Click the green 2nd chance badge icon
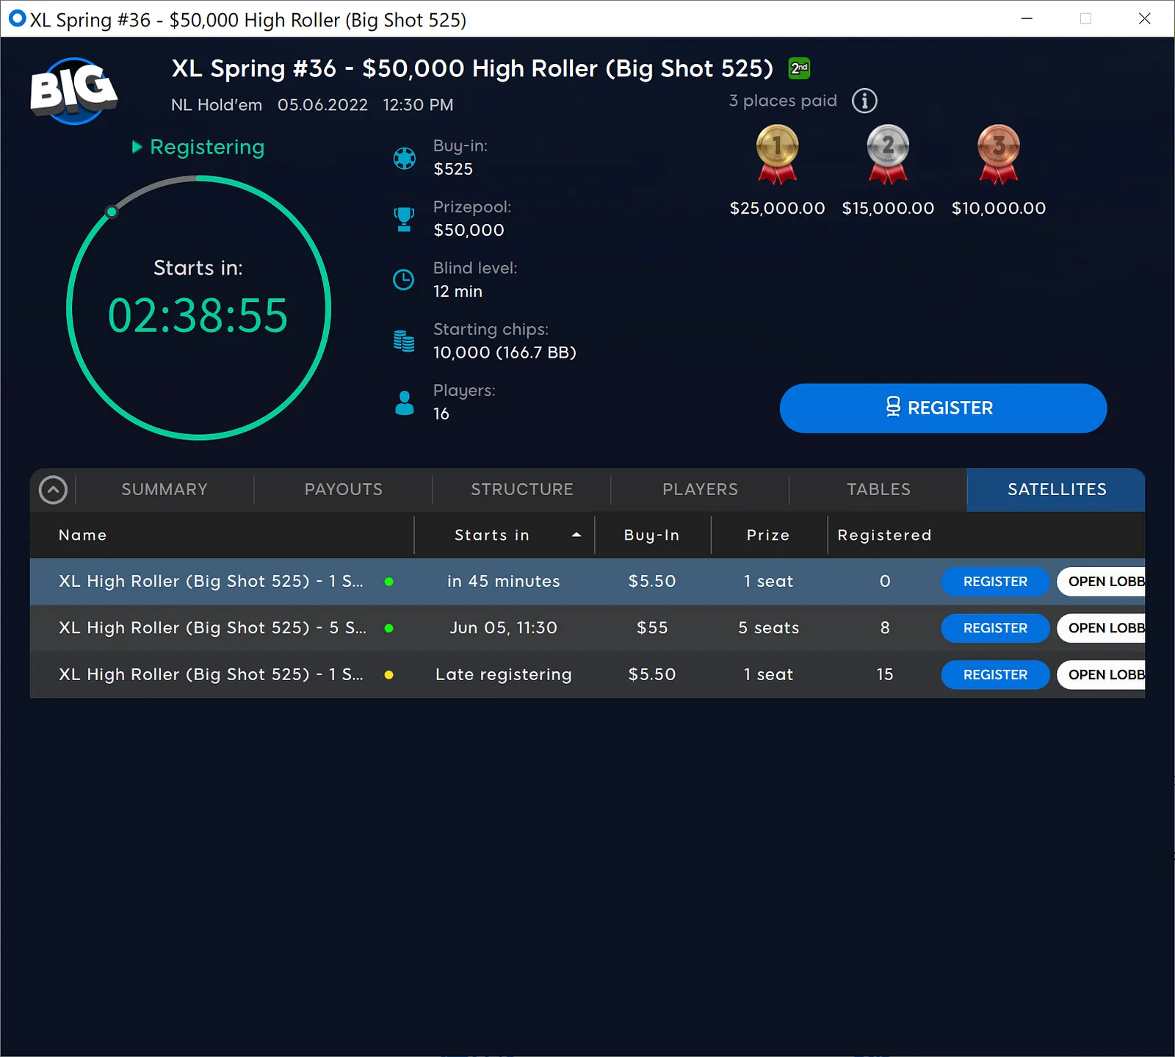 (x=799, y=68)
